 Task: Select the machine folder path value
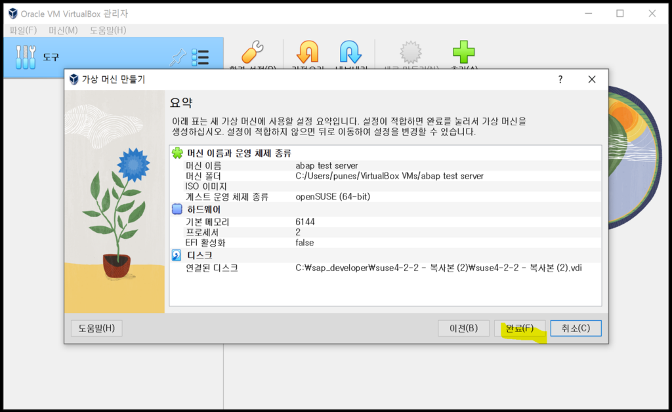coord(390,176)
